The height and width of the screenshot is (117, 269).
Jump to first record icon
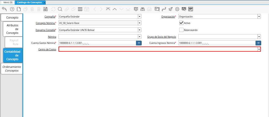click(108, 9)
